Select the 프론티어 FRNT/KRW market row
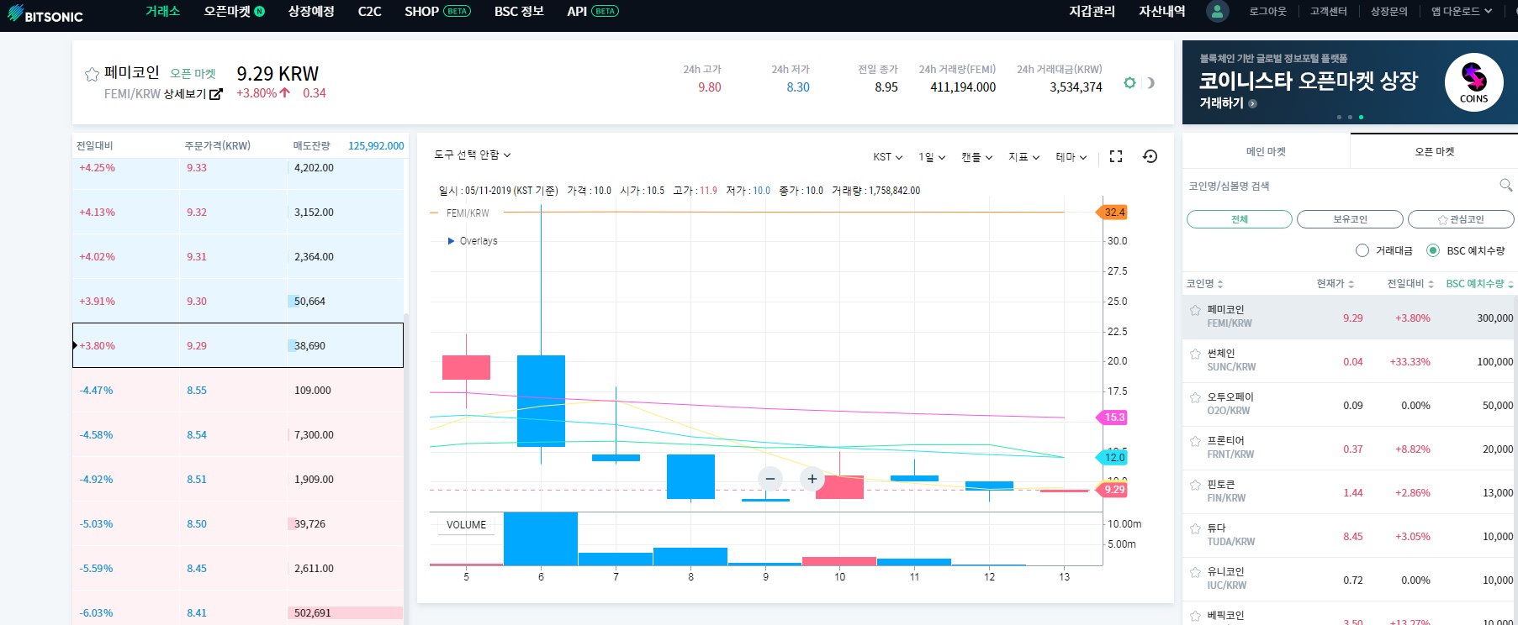The height and width of the screenshot is (625, 1518). coord(1349,449)
